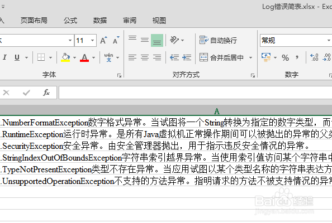332x223 pixels.
Task: Open 合并后居中 dropdown arrow
Action: (x=251, y=57)
